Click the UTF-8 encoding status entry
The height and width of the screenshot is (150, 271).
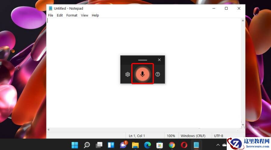pos(219,136)
